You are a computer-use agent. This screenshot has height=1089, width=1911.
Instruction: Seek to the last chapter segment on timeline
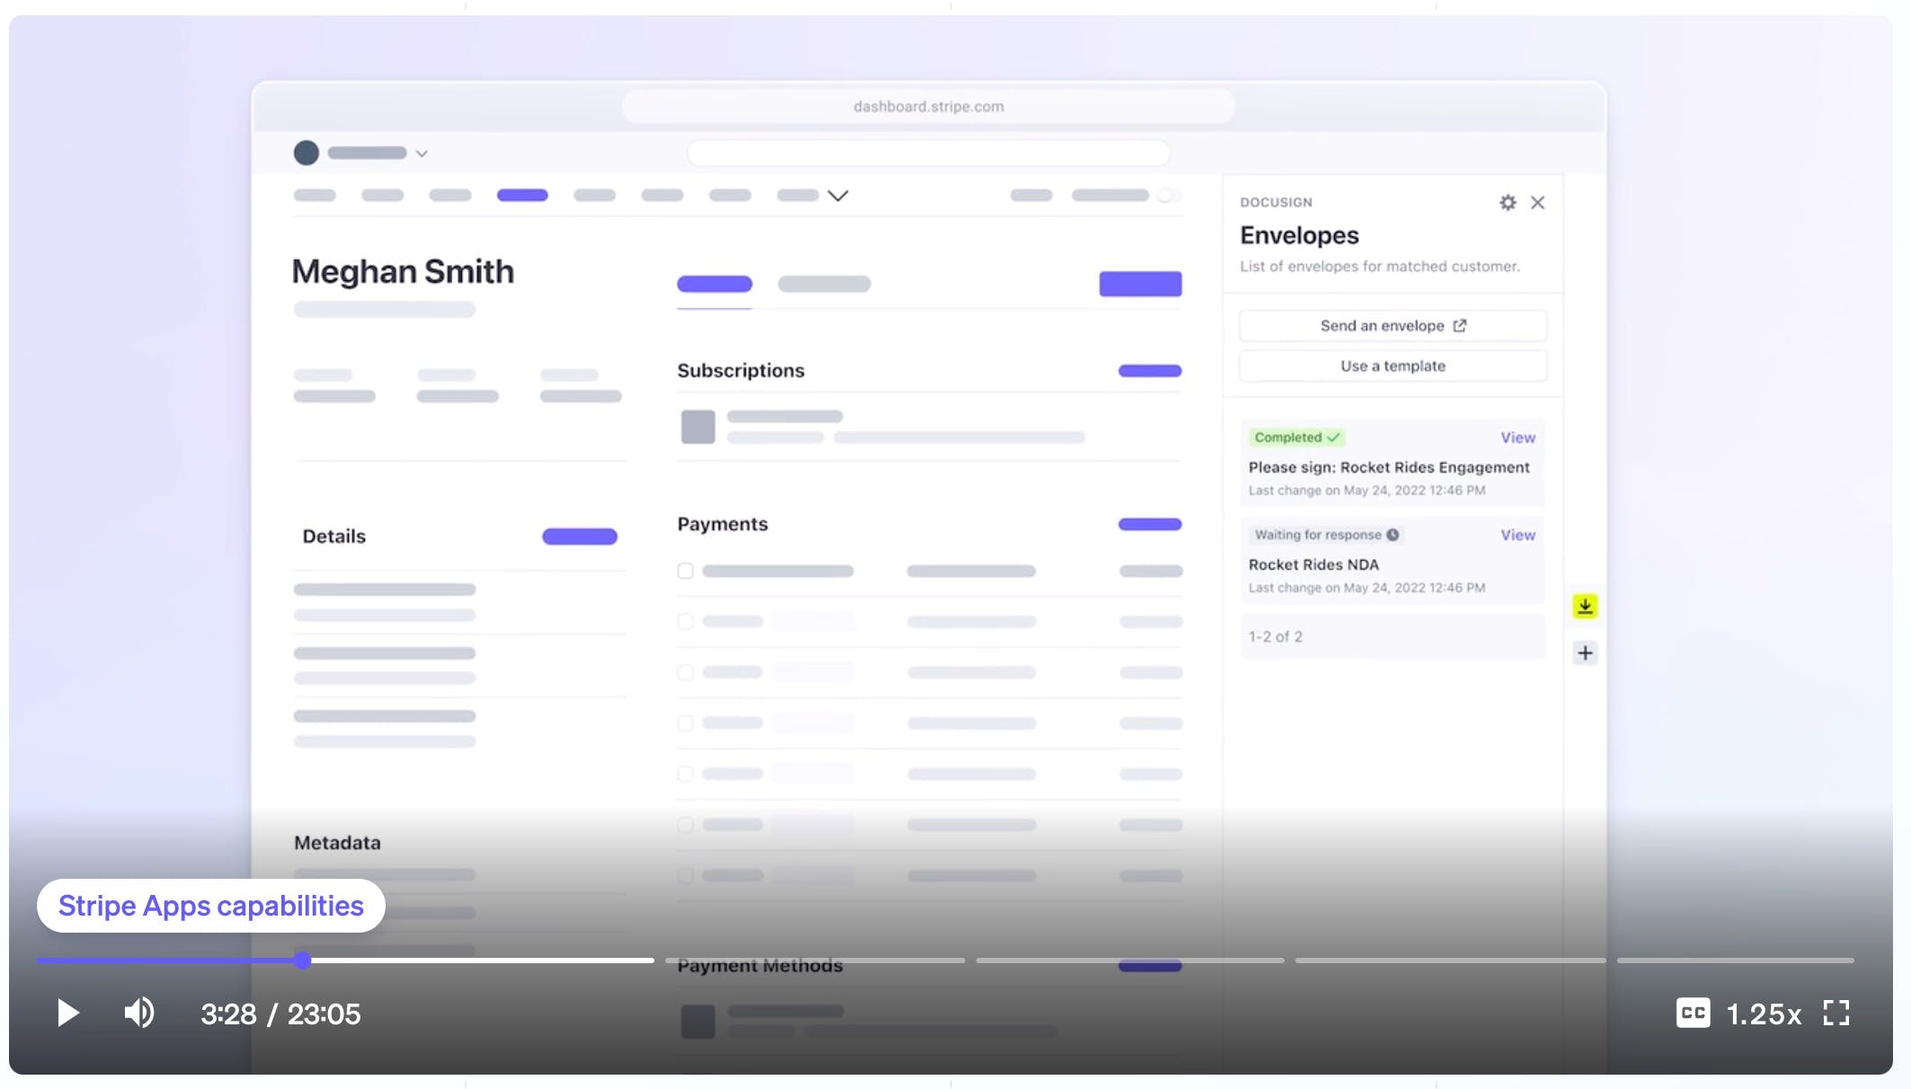pos(1735,961)
